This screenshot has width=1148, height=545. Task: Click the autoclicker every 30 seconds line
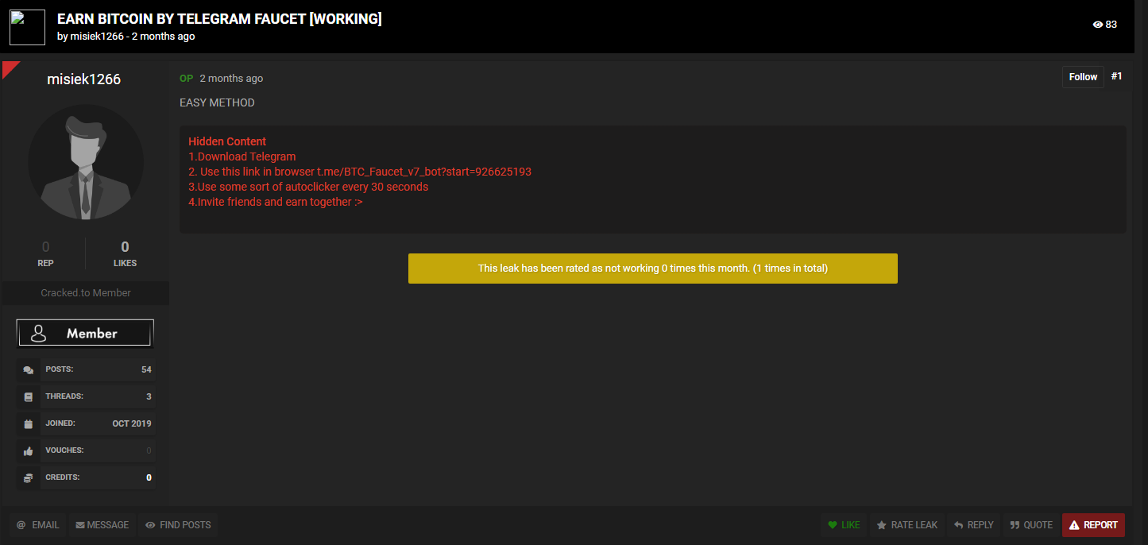(308, 187)
